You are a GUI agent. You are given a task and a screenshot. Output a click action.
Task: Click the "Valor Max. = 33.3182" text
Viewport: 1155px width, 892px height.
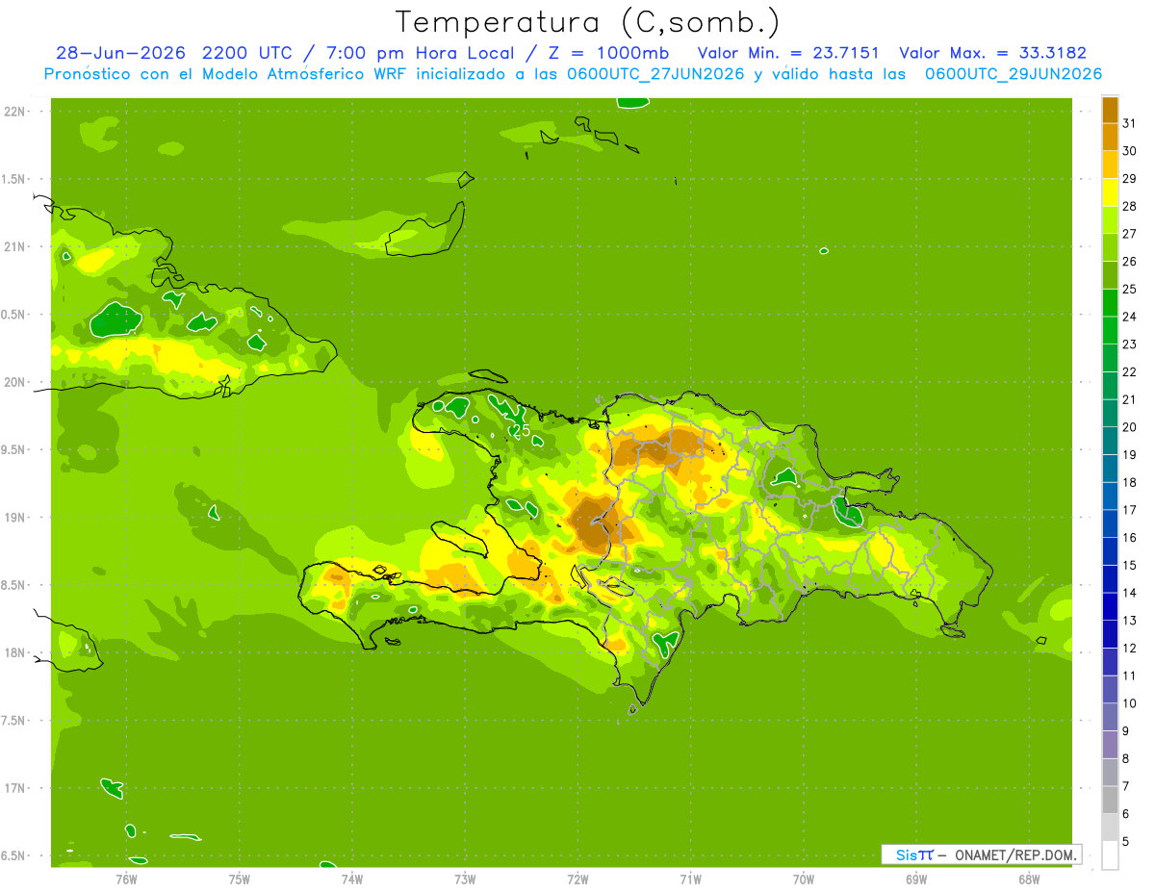coord(992,53)
